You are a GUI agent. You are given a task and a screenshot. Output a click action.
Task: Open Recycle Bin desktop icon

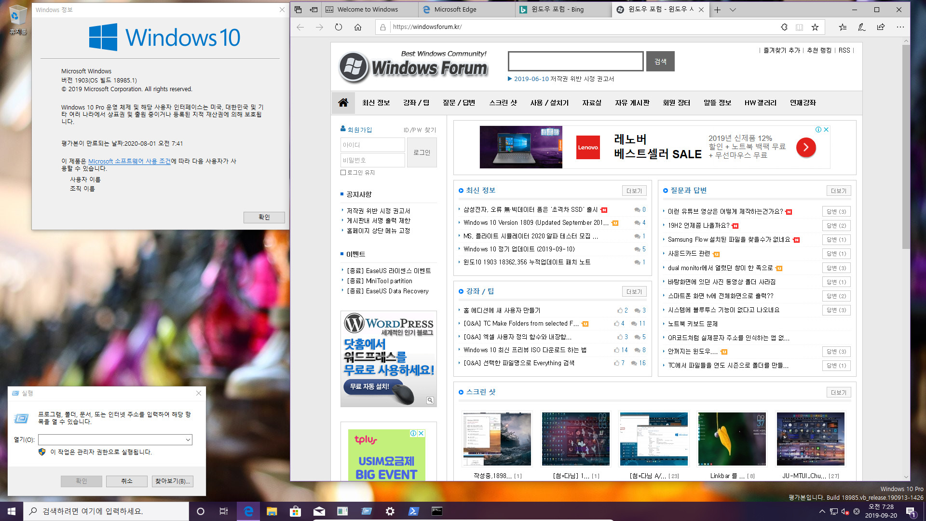point(18,20)
